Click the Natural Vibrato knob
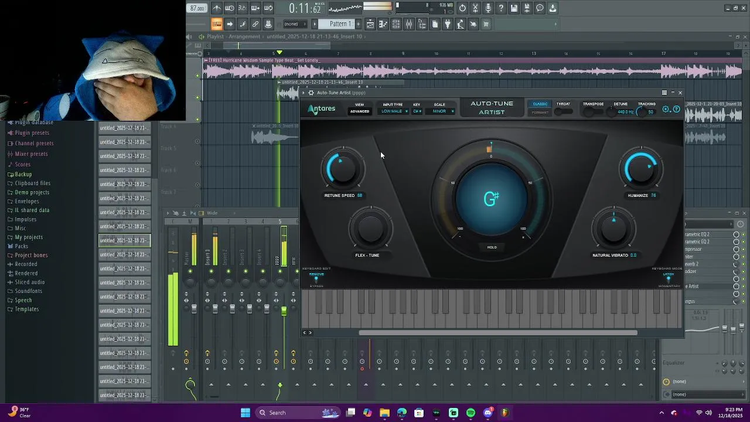This screenshot has width=750, height=422. (x=613, y=230)
